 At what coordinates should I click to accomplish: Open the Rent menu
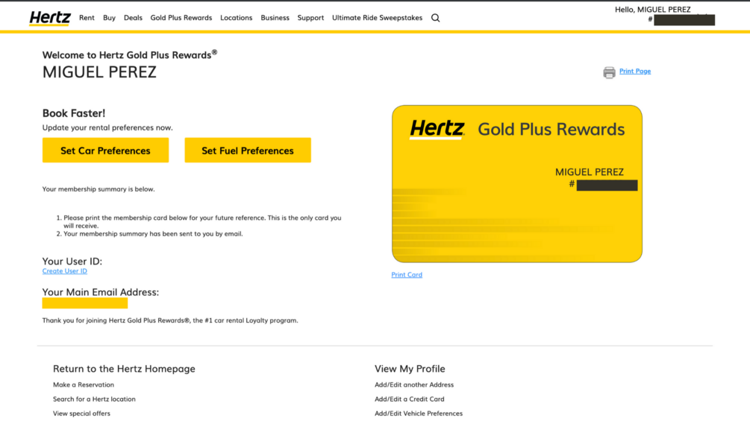pos(87,18)
